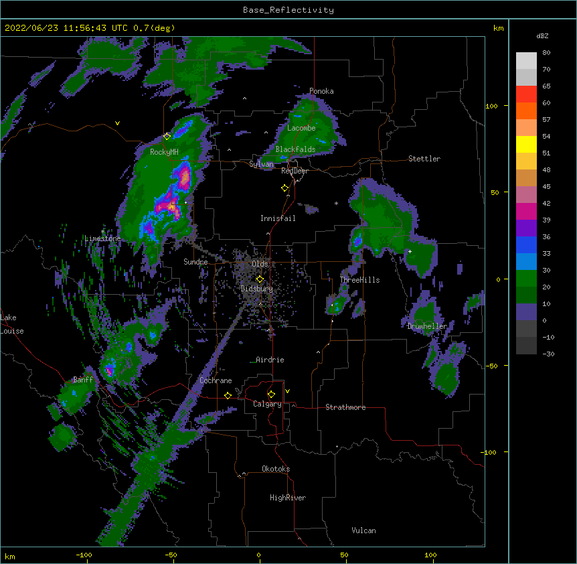Click the Base_Reflectivity title
This screenshot has height=564, width=577.
tap(288, 10)
